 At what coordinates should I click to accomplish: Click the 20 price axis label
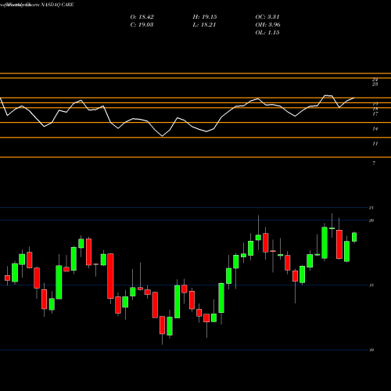click(x=371, y=221)
